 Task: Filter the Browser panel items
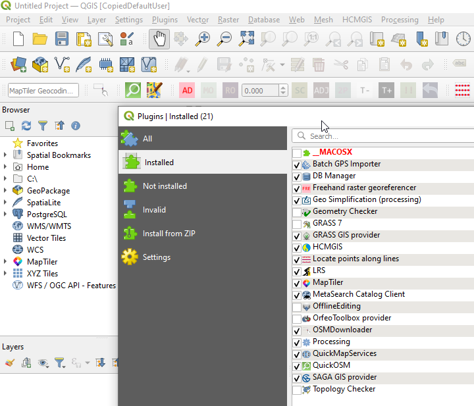(x=43, y=126)
